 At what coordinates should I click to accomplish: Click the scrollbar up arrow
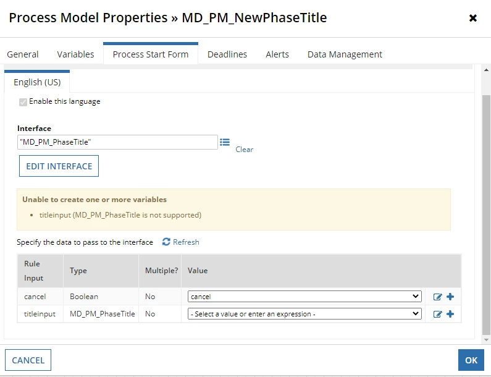(486, 70)
